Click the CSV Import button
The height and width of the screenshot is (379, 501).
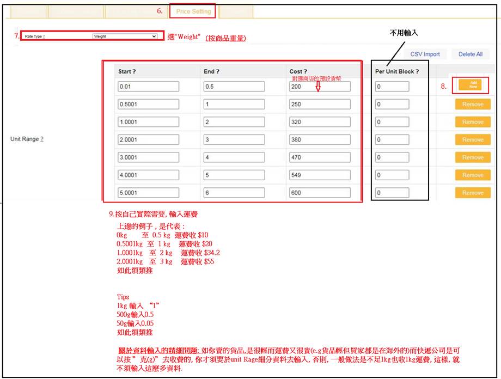click(x=425, y=54)
